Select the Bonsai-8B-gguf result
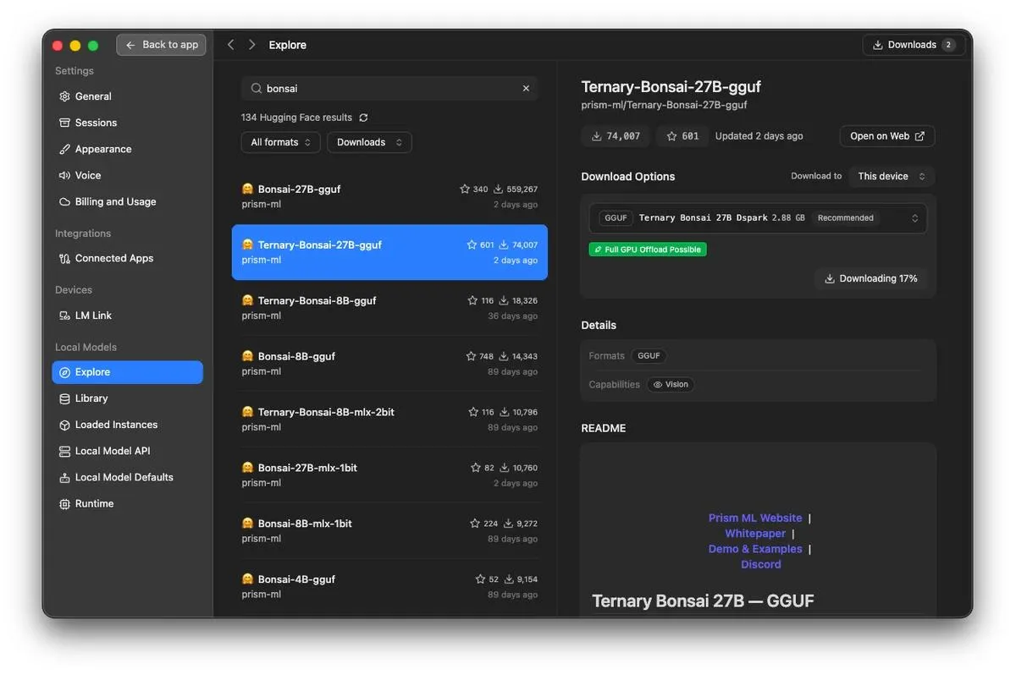The height and width of the screenshot is (675, 1016). click(389, 364)
